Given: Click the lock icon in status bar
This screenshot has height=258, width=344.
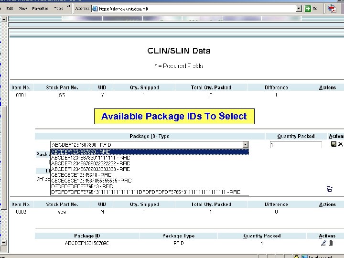Looking at the screenshot, I should pyautogui.click(x=296, y=256).
